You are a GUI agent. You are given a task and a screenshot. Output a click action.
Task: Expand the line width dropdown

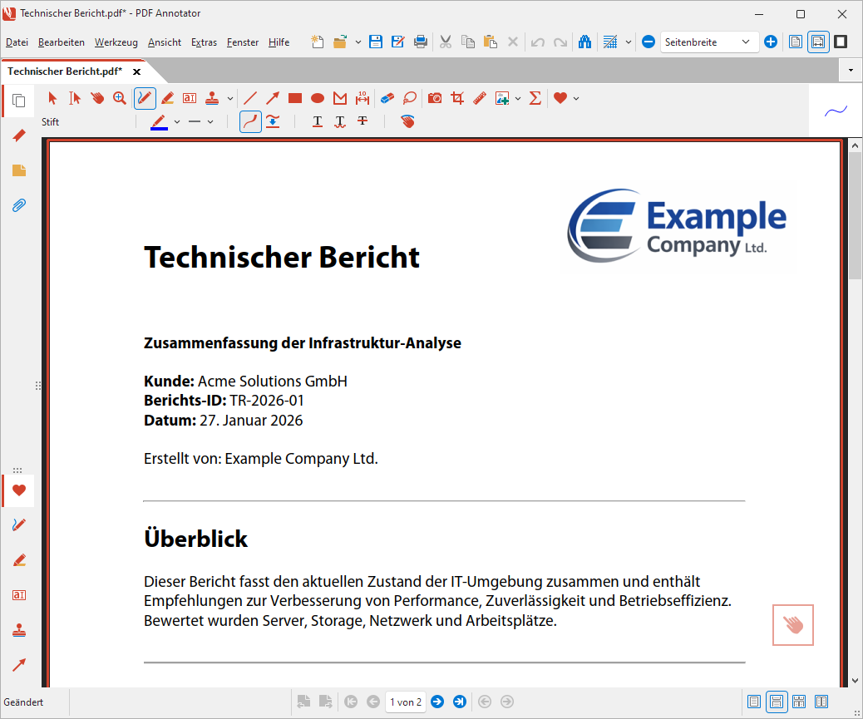tap(210, 122)
